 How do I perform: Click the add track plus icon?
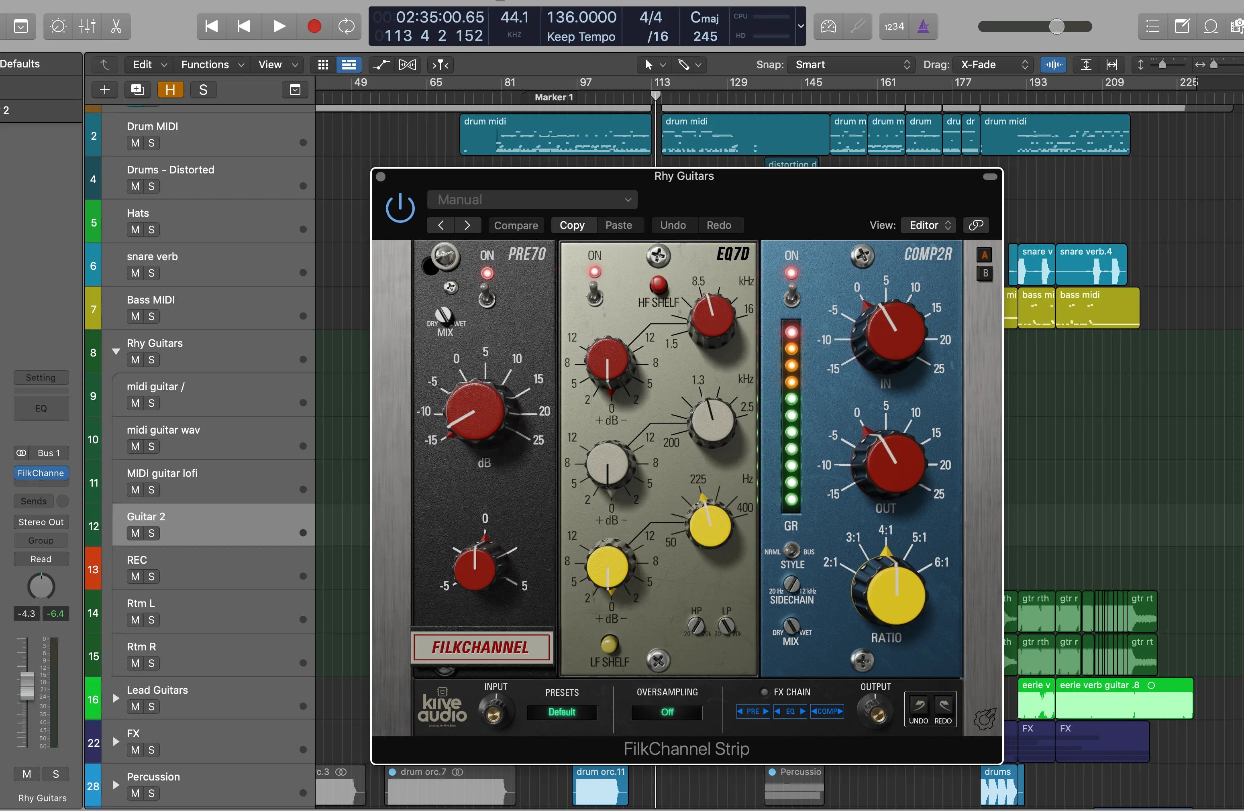(104, 90)
